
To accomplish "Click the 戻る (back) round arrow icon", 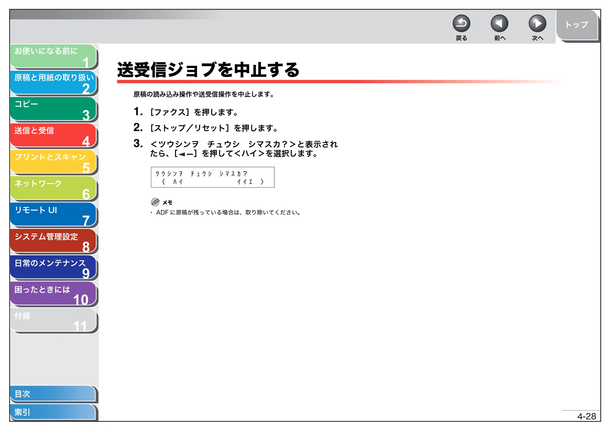I will point(461,23).
